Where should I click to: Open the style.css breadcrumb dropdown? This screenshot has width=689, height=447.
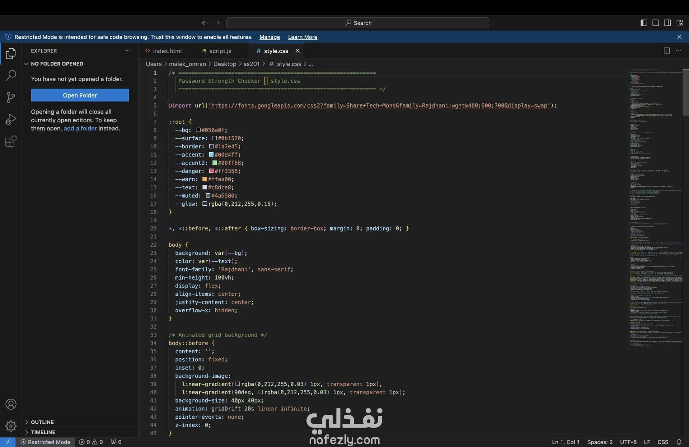[285, 64]
